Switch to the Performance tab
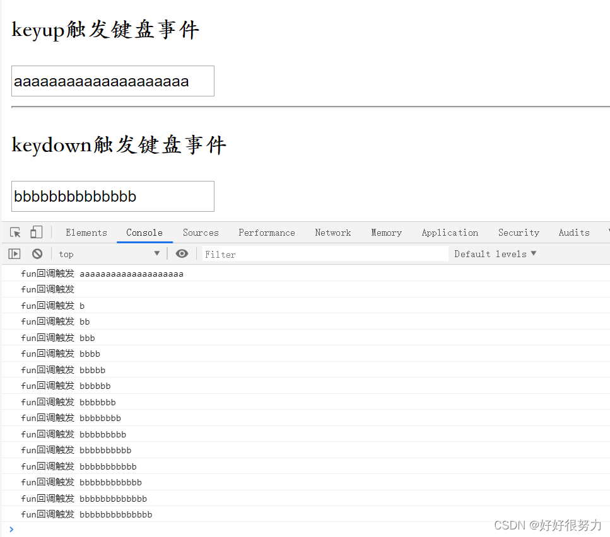 click(x=267, y=233)
